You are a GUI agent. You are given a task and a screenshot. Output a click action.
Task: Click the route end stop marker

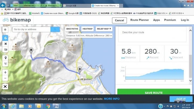point(31,51)
